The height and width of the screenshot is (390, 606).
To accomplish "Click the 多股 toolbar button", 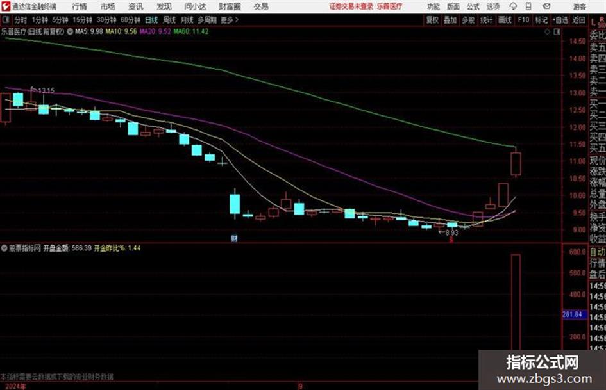I will click(x=468, y=20).
